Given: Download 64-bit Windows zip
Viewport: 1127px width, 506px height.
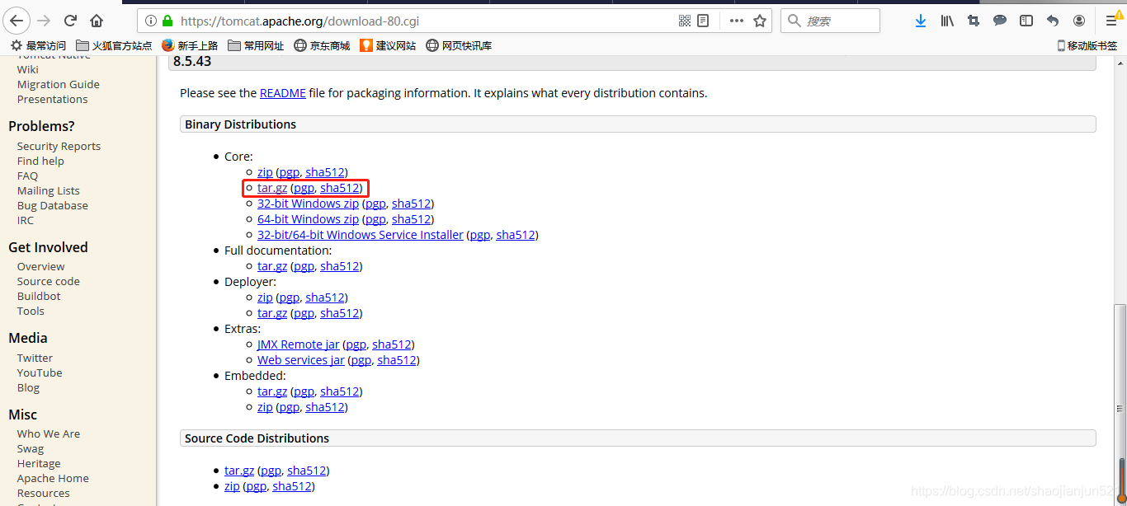Looking at the screenshot, I should click(308, 219).
